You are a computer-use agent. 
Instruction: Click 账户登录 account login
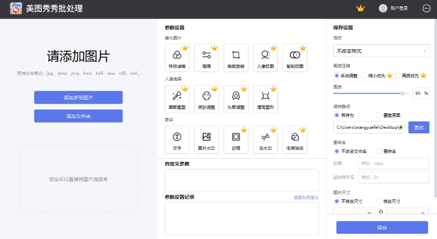[399, 8]
